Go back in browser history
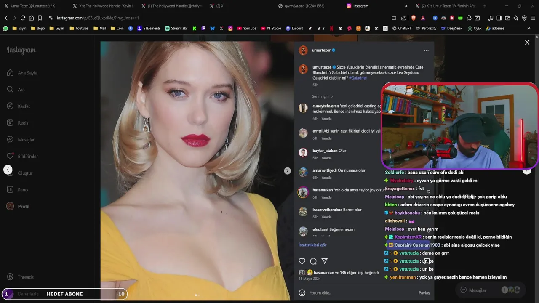The height and width of the screenshot is (303, 539). 6,18
